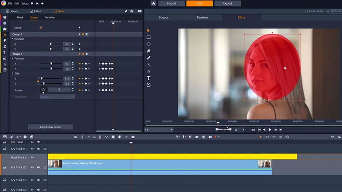
Task: Select the pen mask tool
Action: pos(148,51)
